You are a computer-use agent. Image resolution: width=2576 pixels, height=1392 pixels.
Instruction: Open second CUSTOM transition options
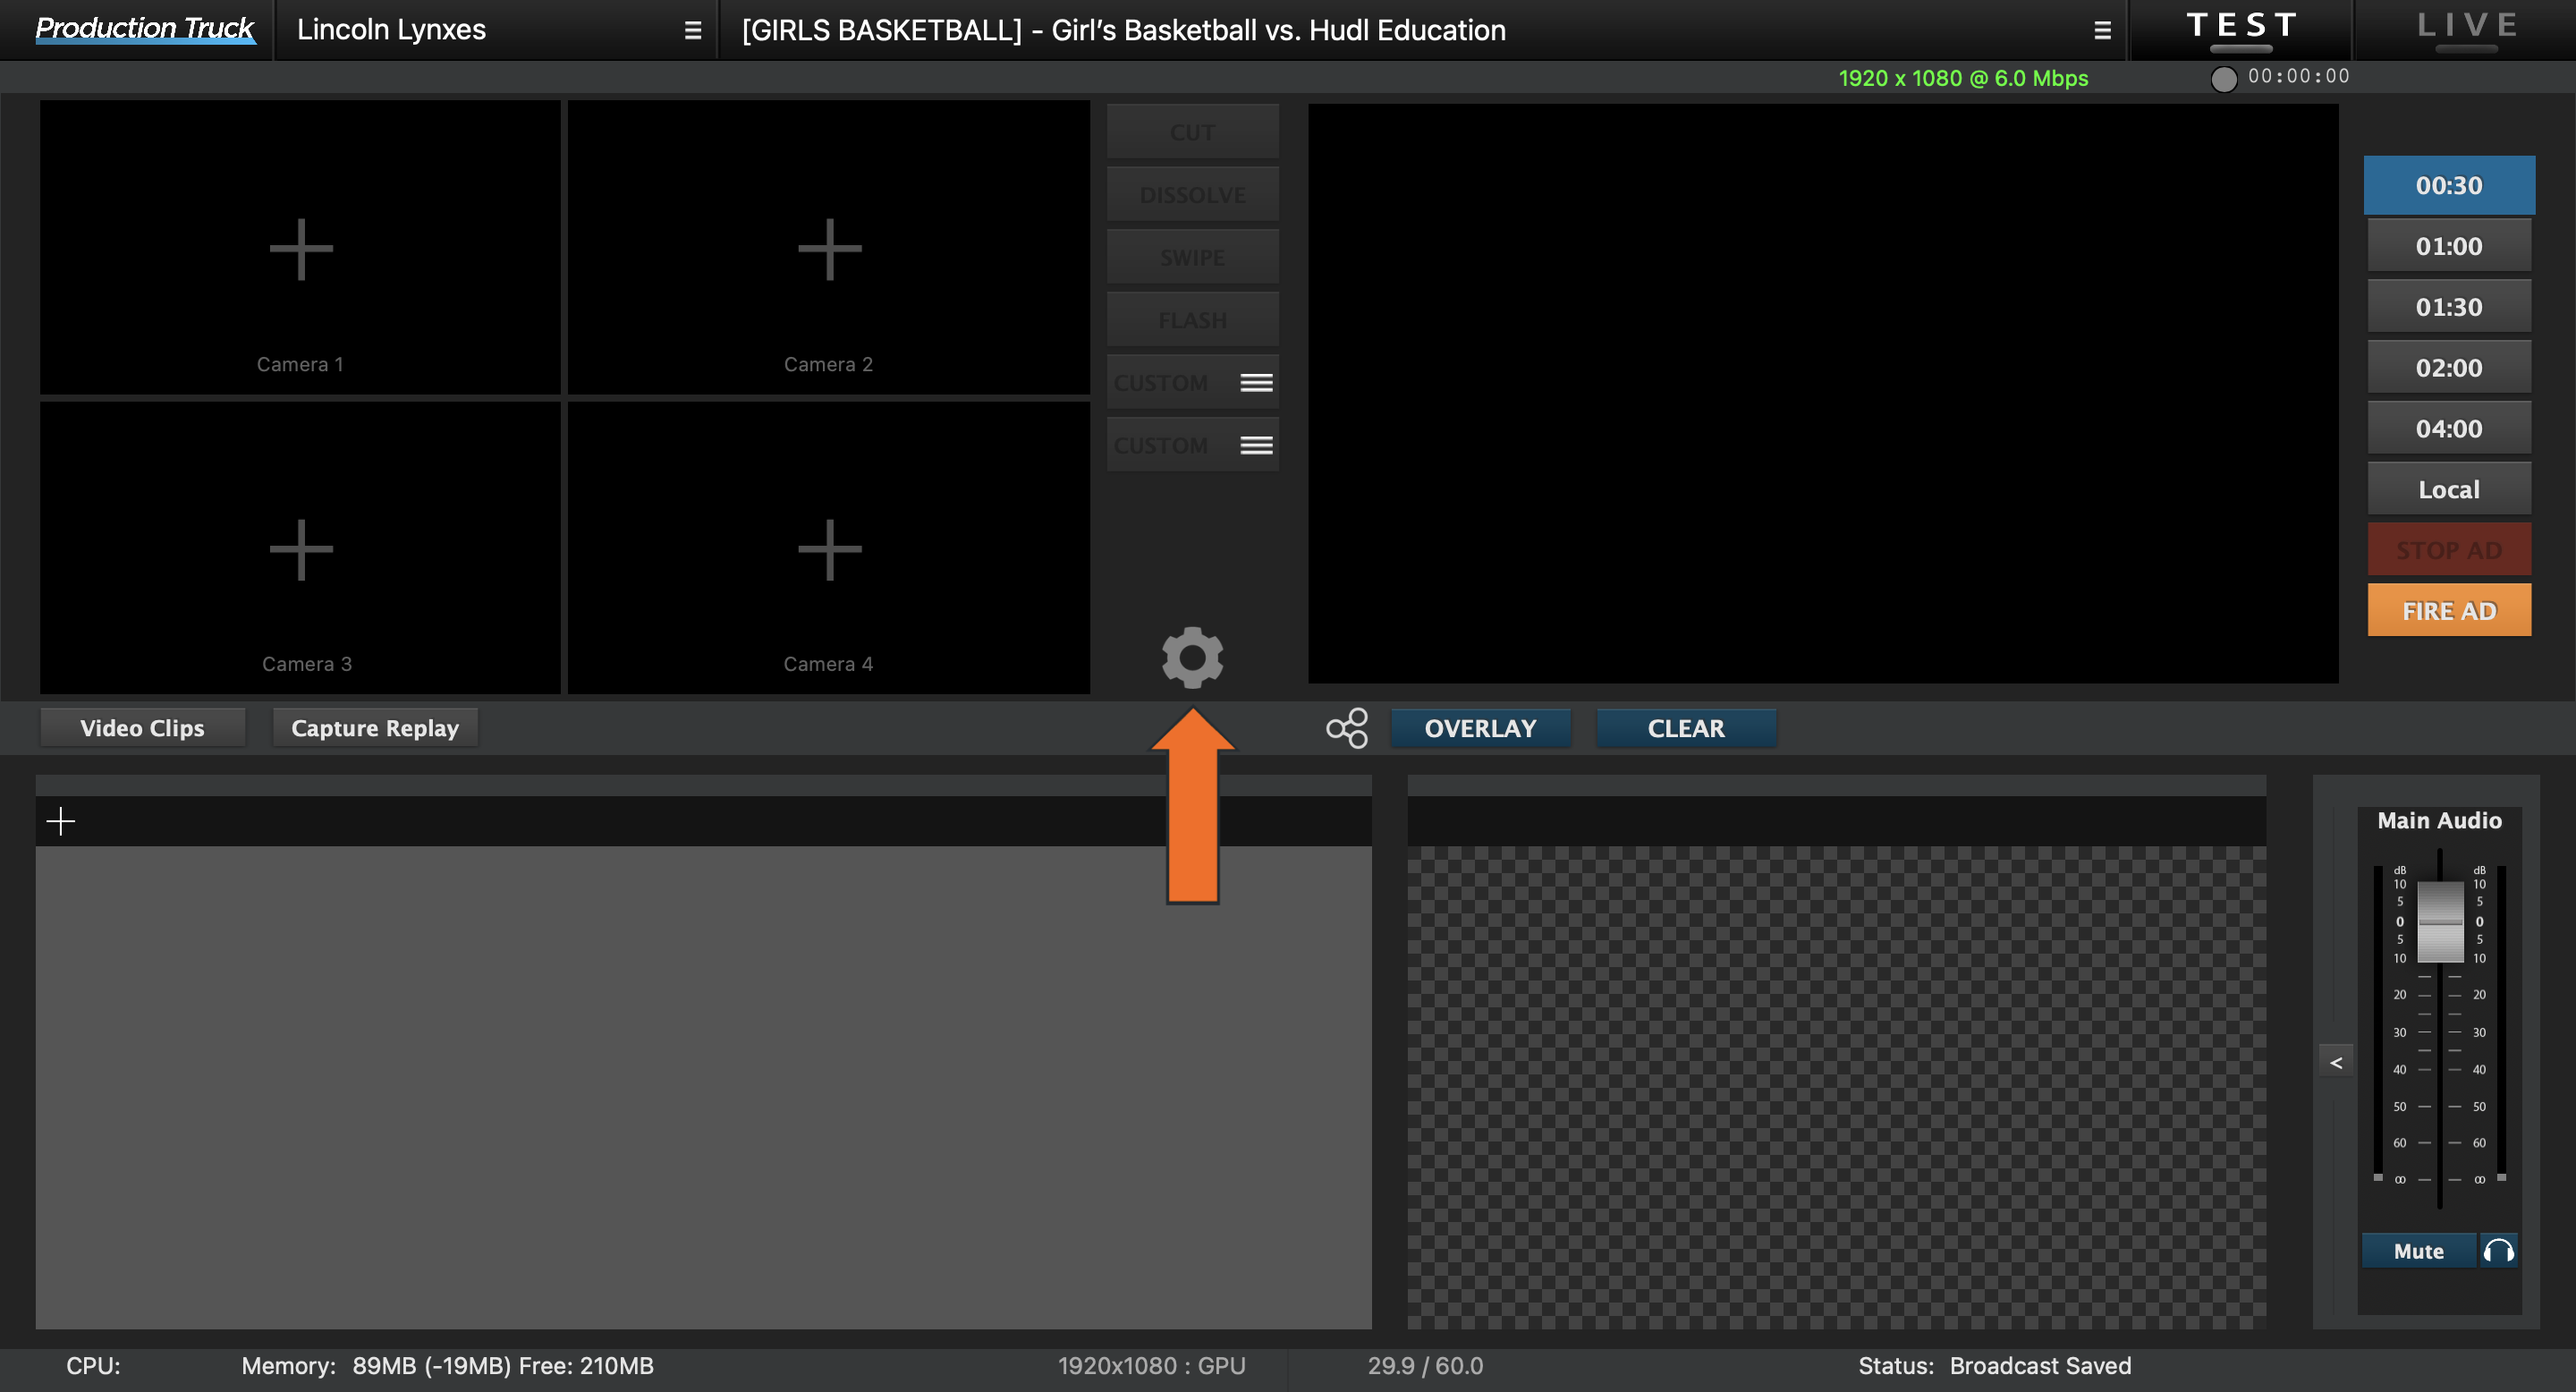[x=1256, y=444]
